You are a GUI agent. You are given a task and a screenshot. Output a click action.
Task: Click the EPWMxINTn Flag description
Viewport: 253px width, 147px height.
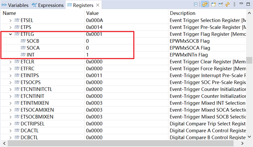189,55
